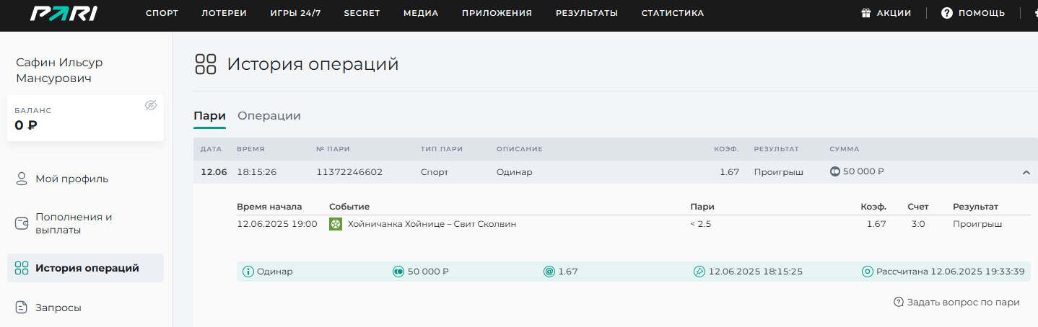This screenshot has height=327, width=1038.
Task: Click the PARI logo
Action: coord(64,13)
